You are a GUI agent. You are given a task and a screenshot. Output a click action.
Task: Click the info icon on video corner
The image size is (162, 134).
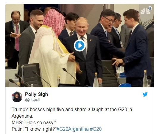coord(150,8)
